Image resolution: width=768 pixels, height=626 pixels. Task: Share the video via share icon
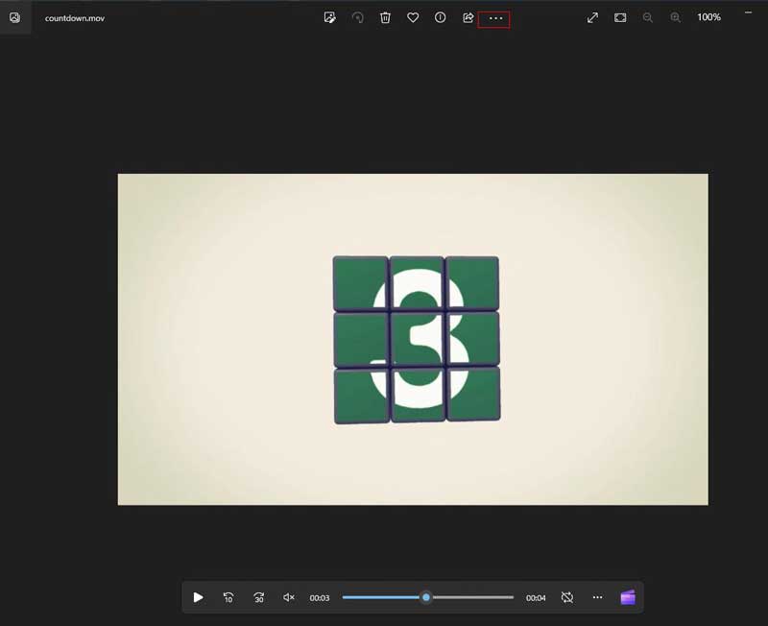(468, 17)
